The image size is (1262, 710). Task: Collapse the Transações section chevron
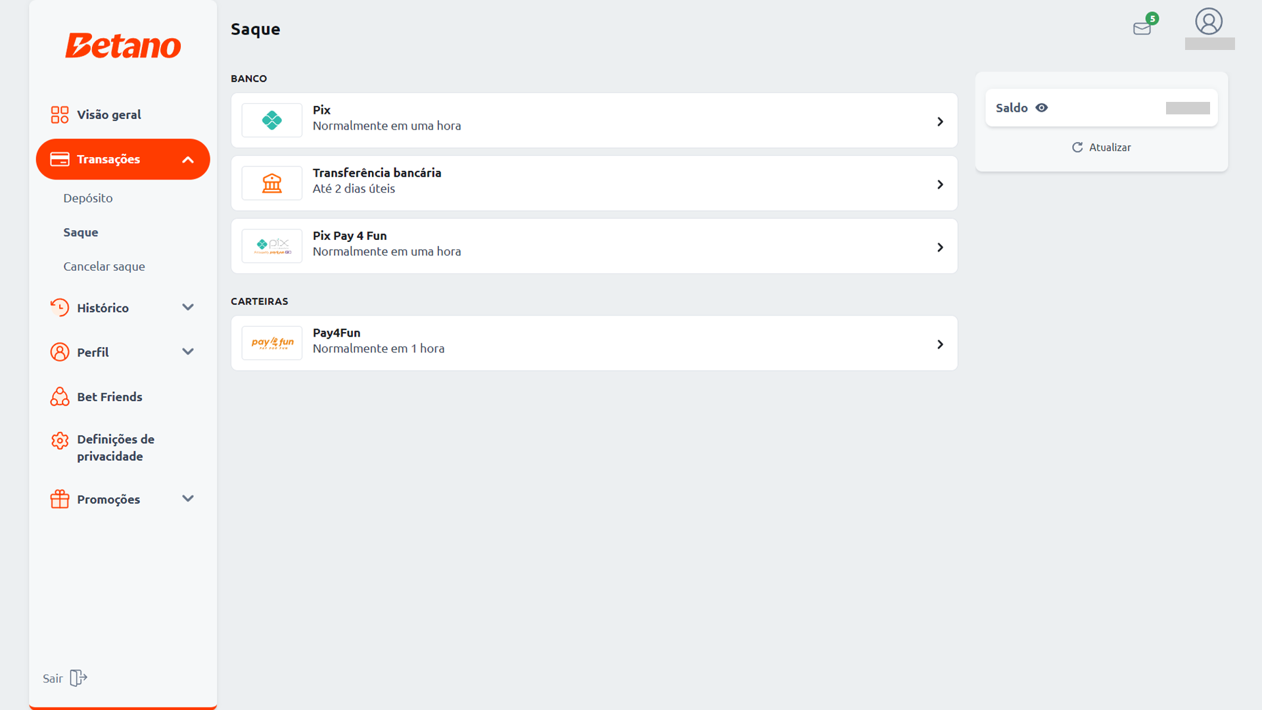[188, 159]
